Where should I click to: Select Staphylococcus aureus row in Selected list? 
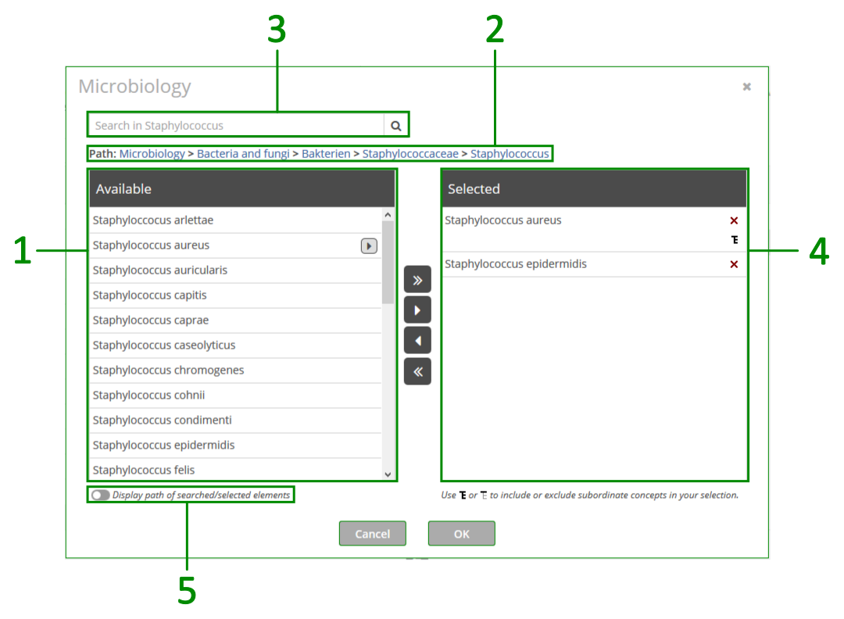[594, 230]
